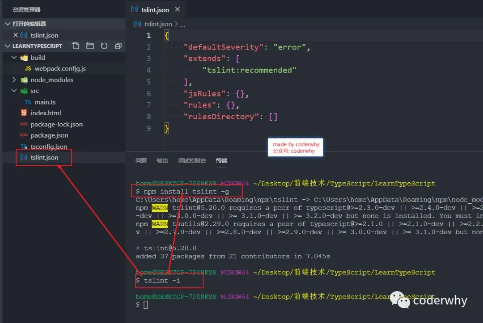Switch to the 终端 (Terminal) panel tab
This screenshot has width=483, height=323.
(221, 160)
